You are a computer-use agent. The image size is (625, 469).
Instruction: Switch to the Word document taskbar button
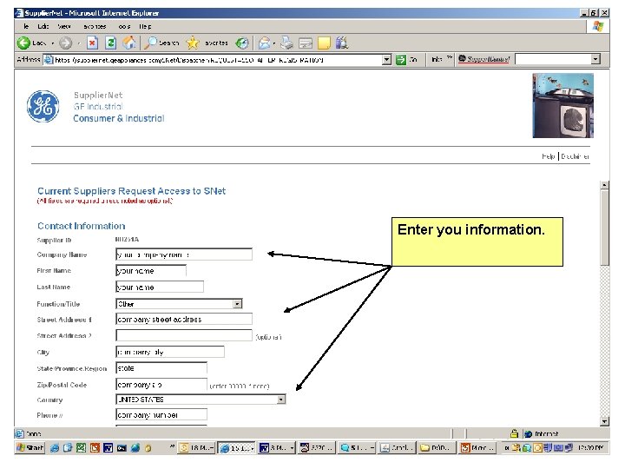click(x=277, y=448)
